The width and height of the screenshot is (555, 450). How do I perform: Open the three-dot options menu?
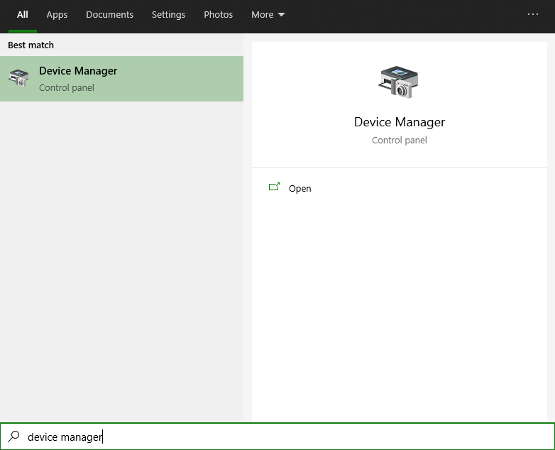click(x=533, y=14)
